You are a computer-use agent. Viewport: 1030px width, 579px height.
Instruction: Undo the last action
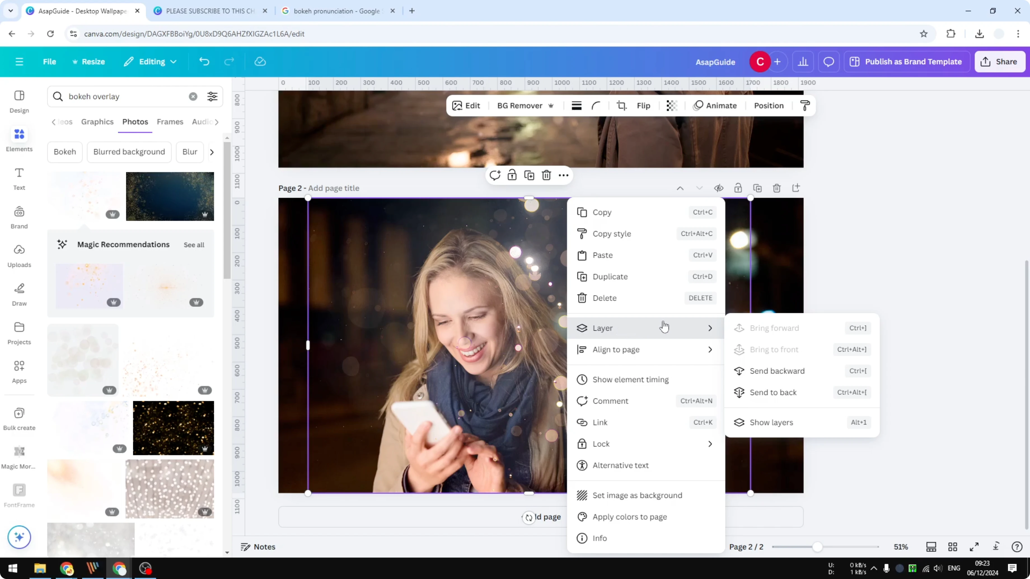click(204, 61)
